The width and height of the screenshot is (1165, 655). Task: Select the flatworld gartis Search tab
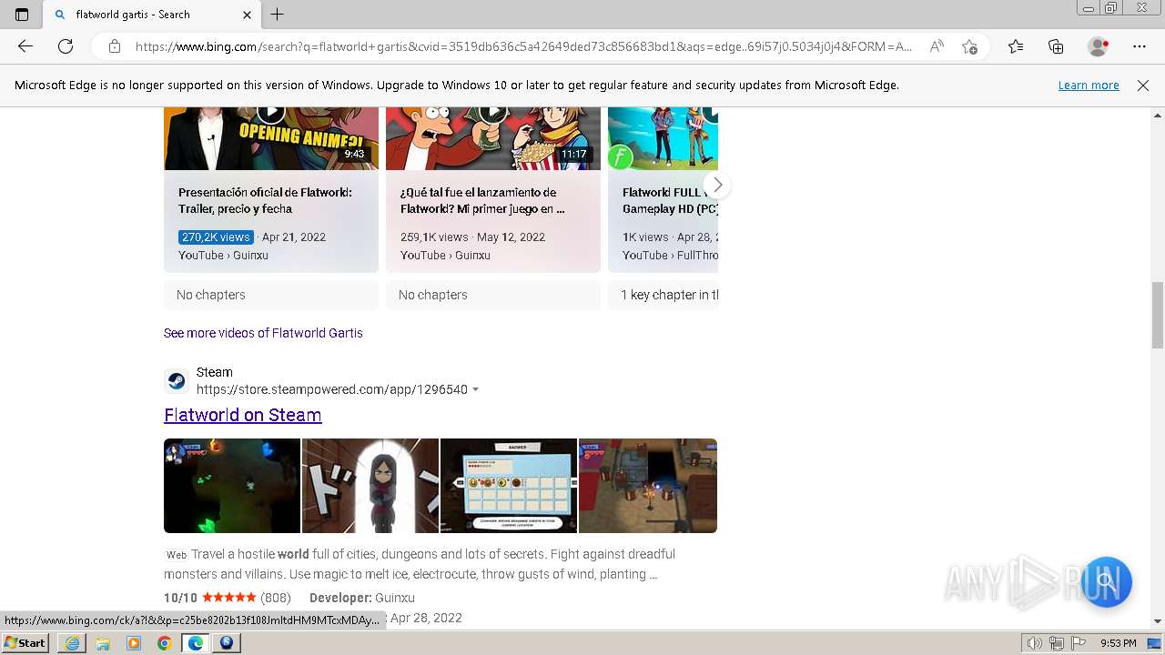coord(151,15)
